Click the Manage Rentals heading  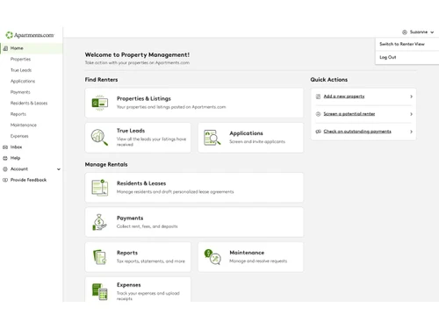[106, 164]
